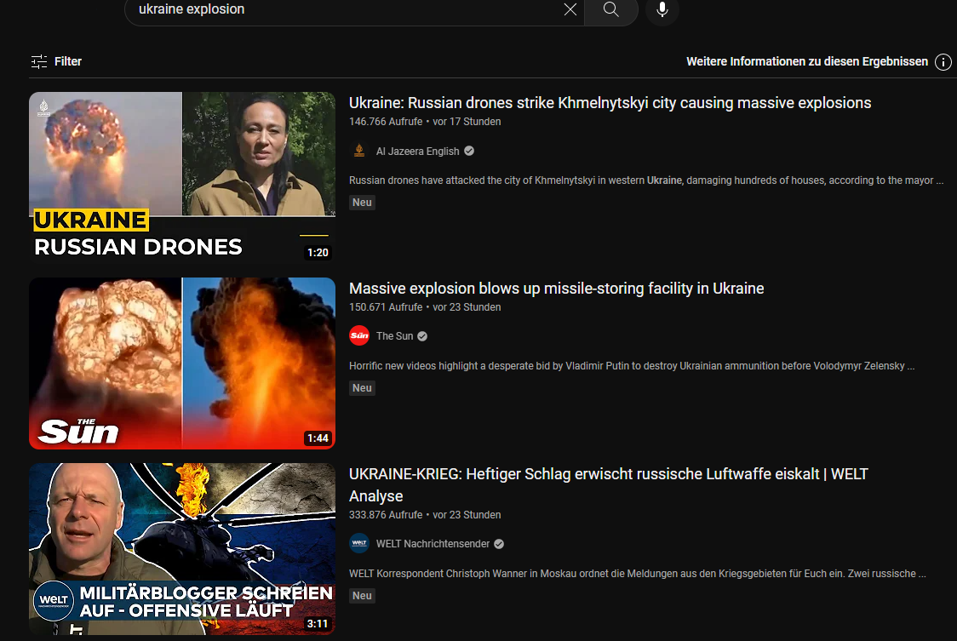Play the WELT Militärblogger video thumbnail

(x=182, y=549)
